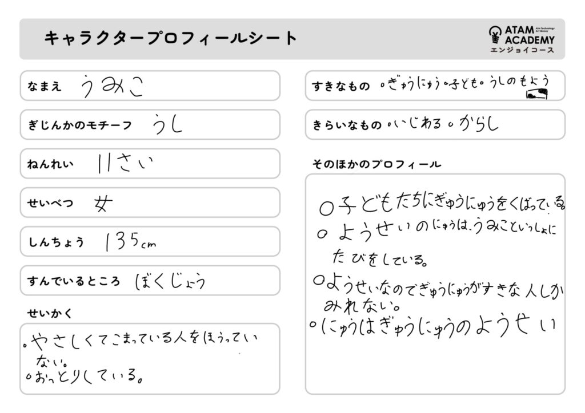Click the ぎじんかのモチーフ field with うし
585x413 pixels.
point(150,124)
